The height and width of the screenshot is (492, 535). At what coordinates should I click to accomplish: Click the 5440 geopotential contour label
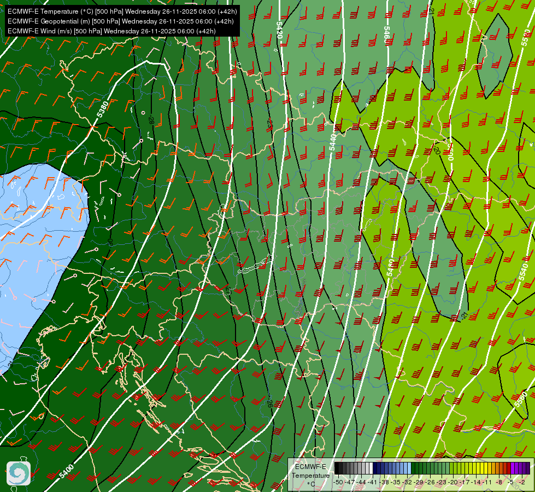(x=333, y=142)
